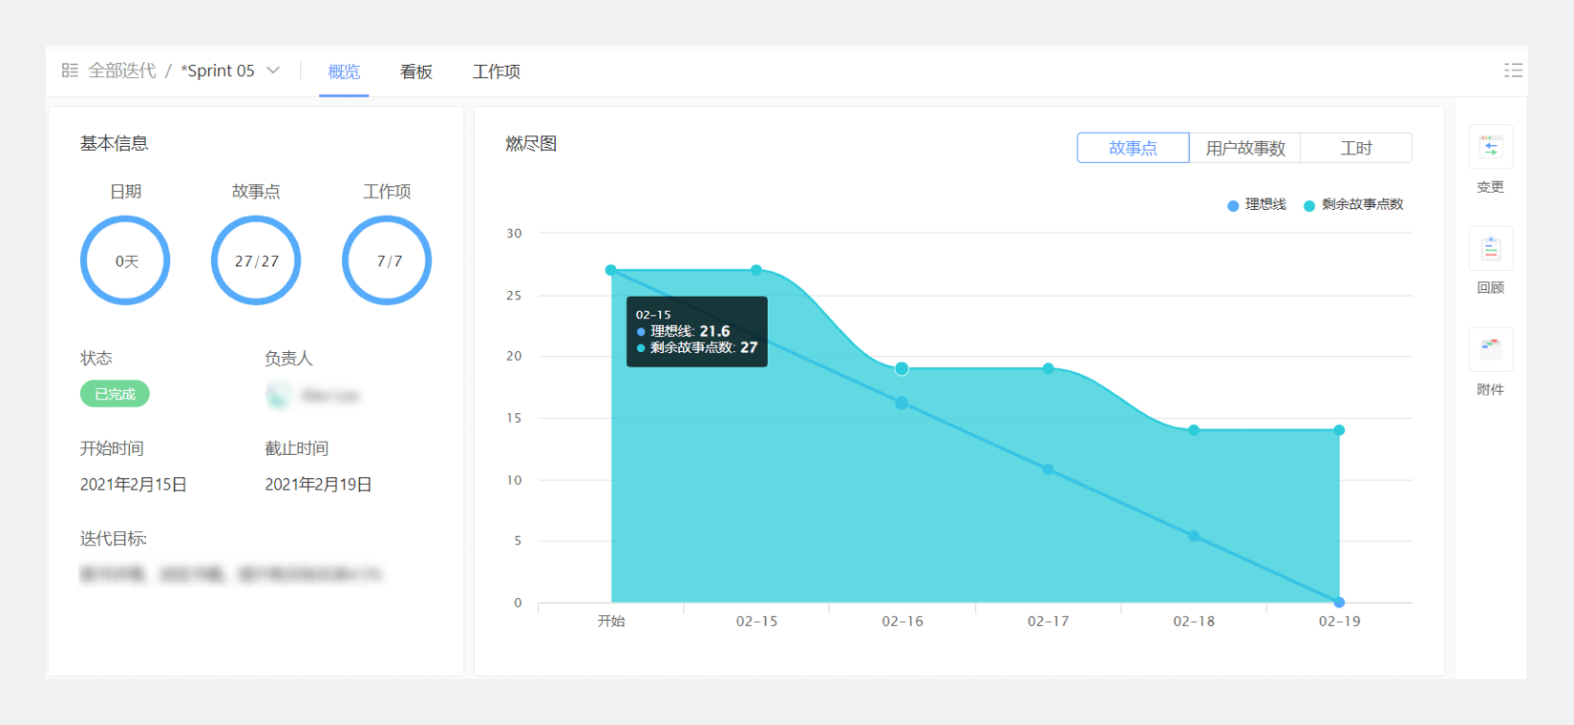The width and height of the screenshot is (1574, 725).
Task: Click the 工作项 7/7 circle indicator
Action: coord(387,260)
